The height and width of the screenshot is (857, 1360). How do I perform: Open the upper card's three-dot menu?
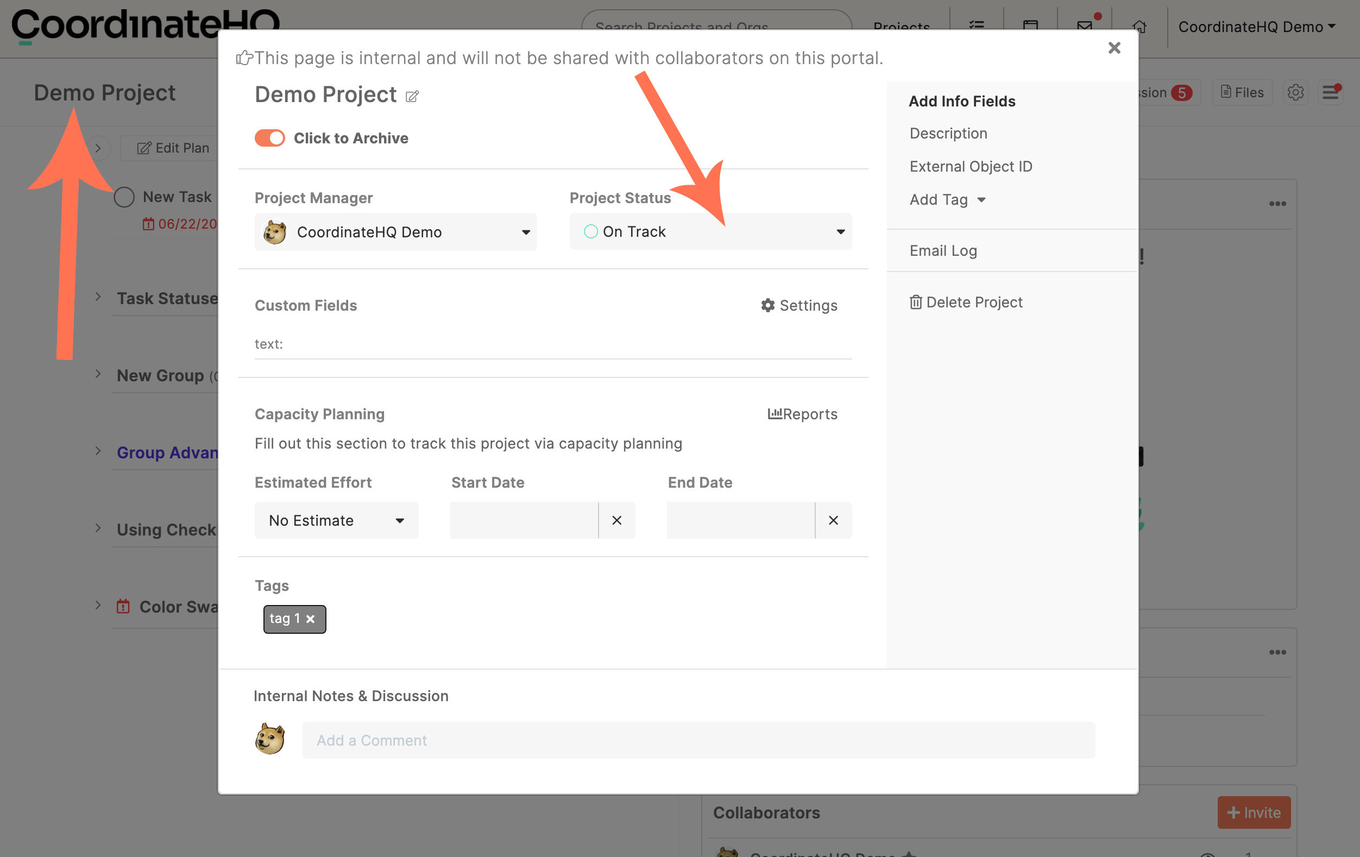tap(1277, 204)
